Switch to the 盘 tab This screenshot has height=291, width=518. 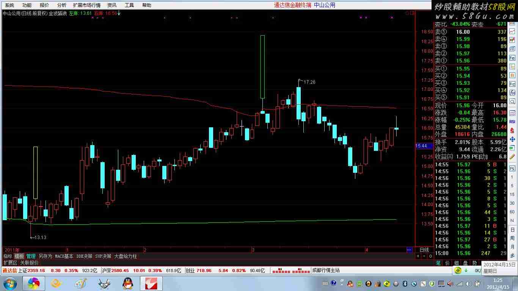coord(466,263)
